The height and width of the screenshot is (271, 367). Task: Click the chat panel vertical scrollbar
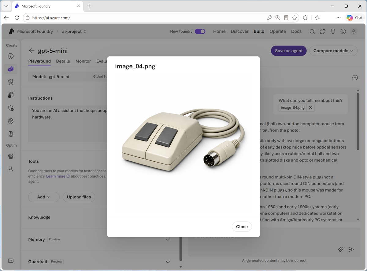point(358,122)
